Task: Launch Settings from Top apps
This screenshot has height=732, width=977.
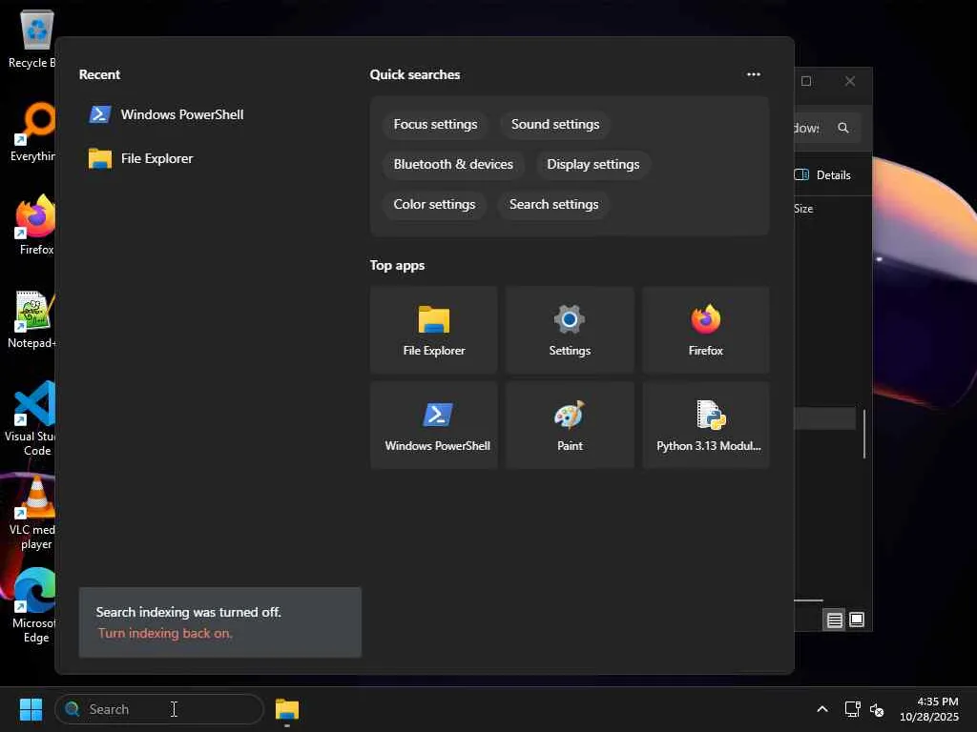Action: (x=570, y=330)
